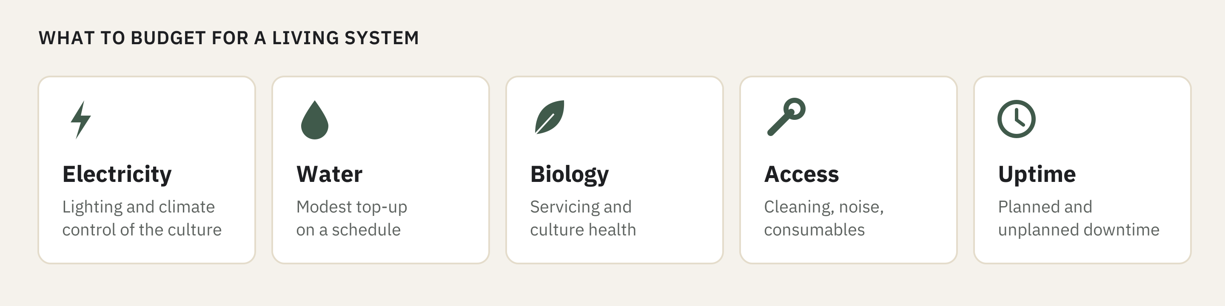Viewport: 1225px width, 306px height.
Task: Click the water droplet icon
Action: click(315, 120)
